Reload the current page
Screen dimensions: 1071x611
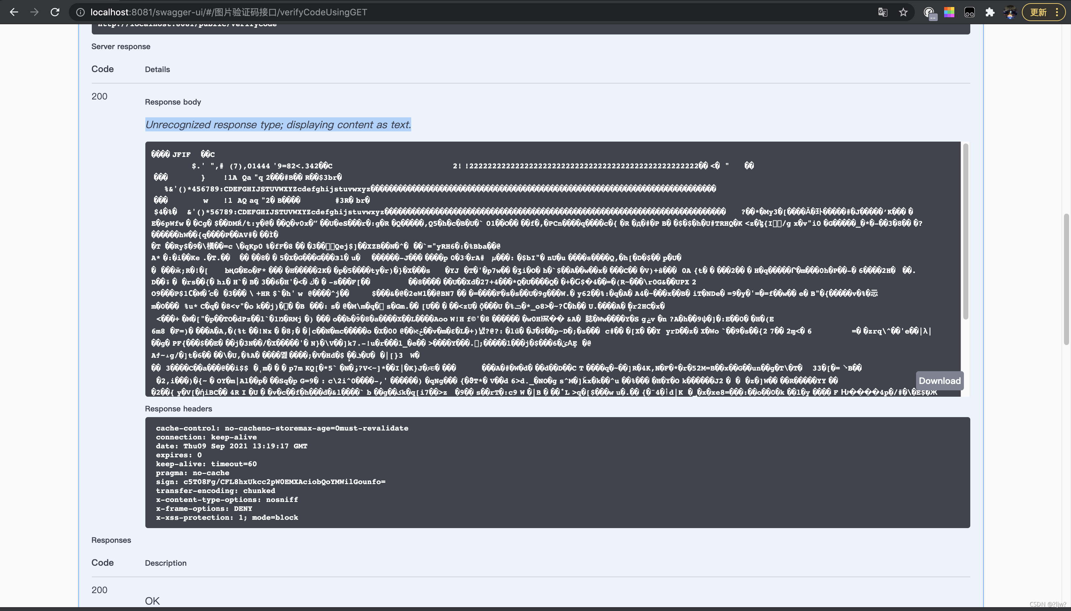point(55,12)
